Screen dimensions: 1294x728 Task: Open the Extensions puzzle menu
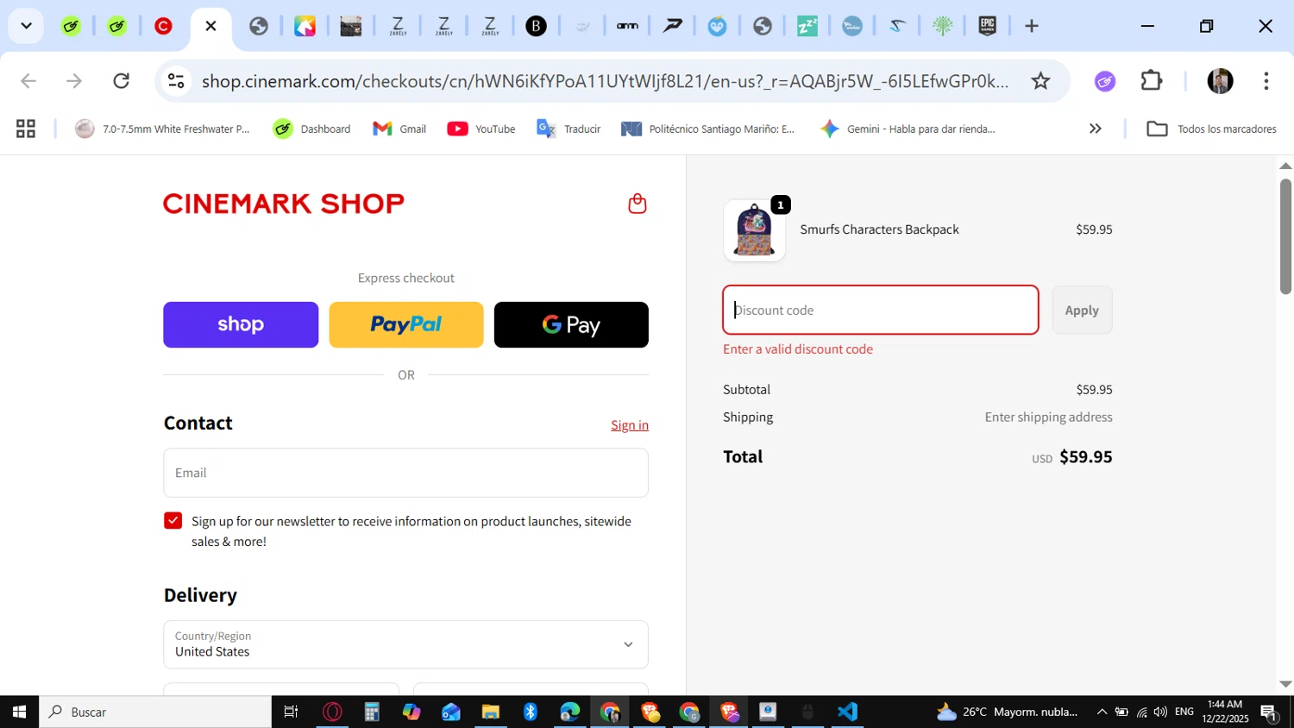pyautogui.click(x=1152, y=81)
